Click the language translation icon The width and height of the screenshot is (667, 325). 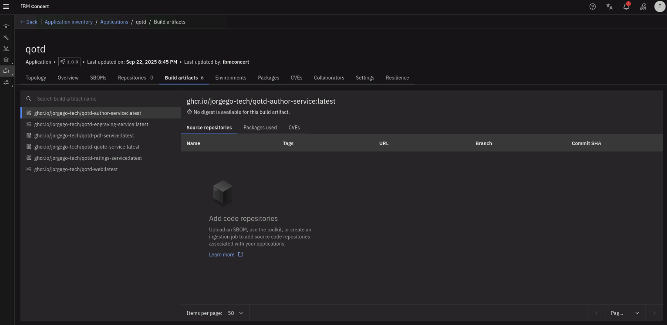coord(609,7)
